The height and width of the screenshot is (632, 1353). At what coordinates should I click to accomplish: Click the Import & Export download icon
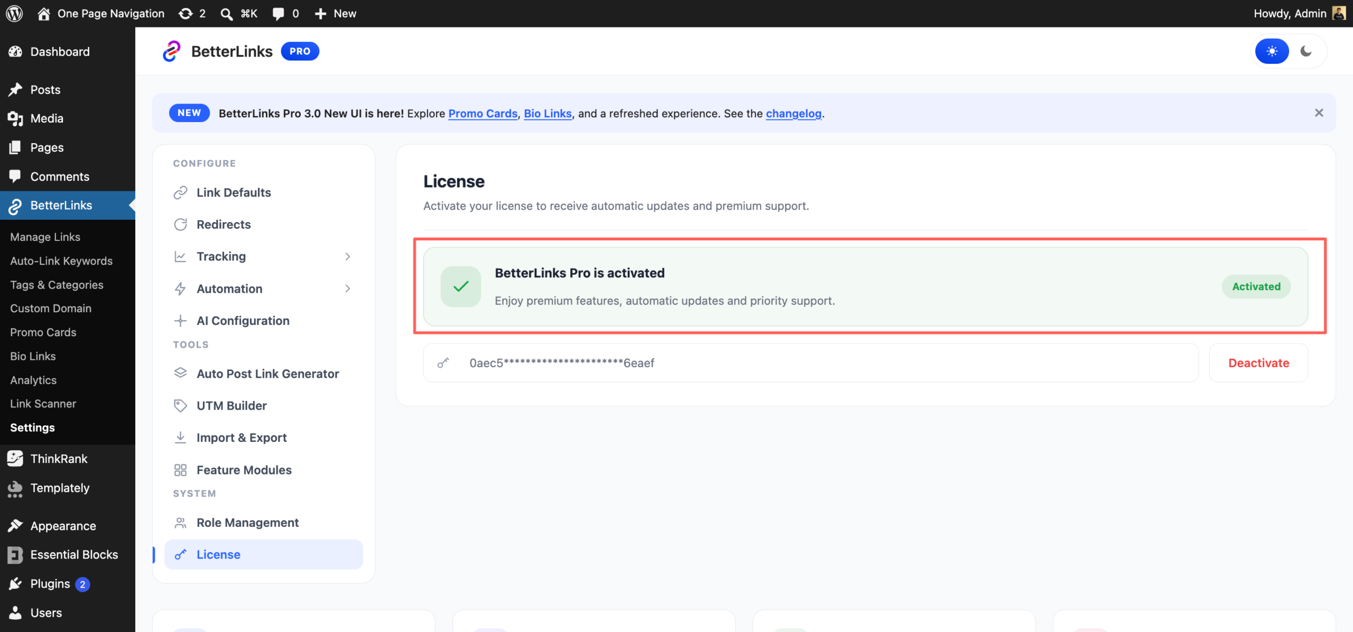click(180, 438)
